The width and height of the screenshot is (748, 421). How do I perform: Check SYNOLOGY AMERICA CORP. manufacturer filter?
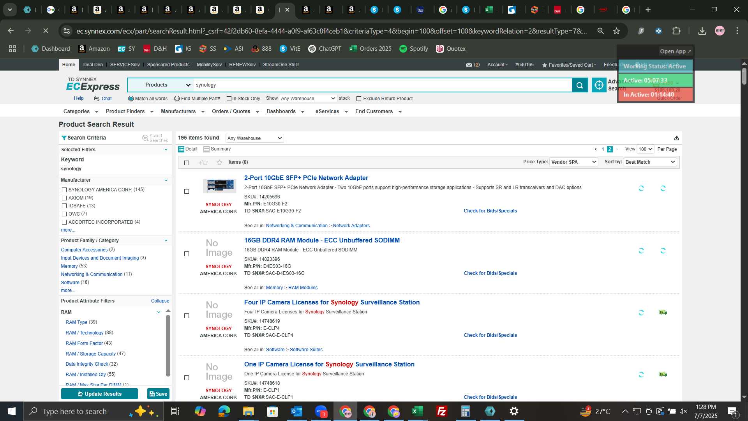(x=64, y=190)
